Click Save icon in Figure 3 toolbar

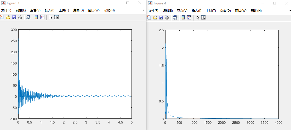pyautogui.click(x=14, y=17)
